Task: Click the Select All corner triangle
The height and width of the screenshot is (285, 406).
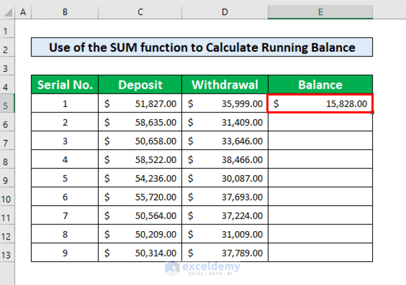Action: tap(8, 12)
